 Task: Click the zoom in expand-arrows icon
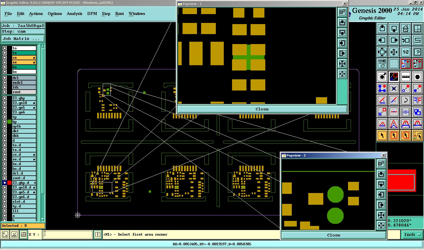[x=382, y=52]
